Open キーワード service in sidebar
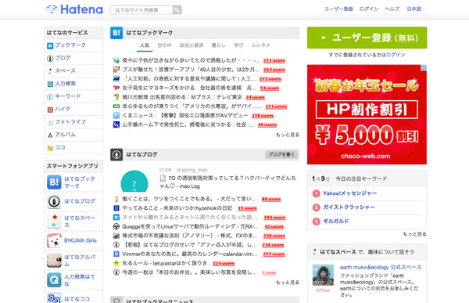 68,96
